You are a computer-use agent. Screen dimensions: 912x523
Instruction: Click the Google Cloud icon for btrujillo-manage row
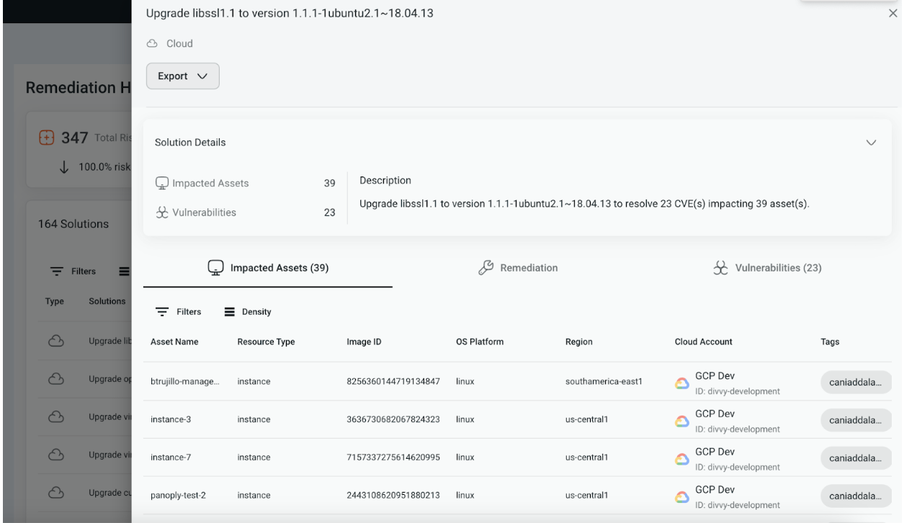coord(681,383)
